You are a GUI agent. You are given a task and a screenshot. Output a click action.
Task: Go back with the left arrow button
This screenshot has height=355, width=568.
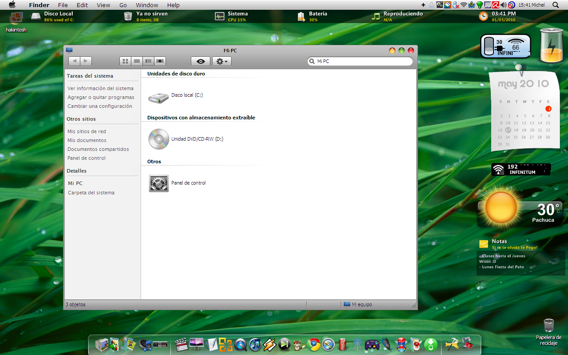pyautogui.click(x=74, y=61)
